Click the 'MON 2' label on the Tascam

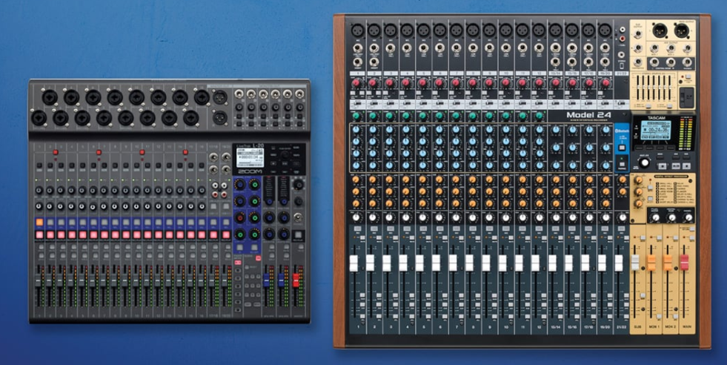coord(670,326)
